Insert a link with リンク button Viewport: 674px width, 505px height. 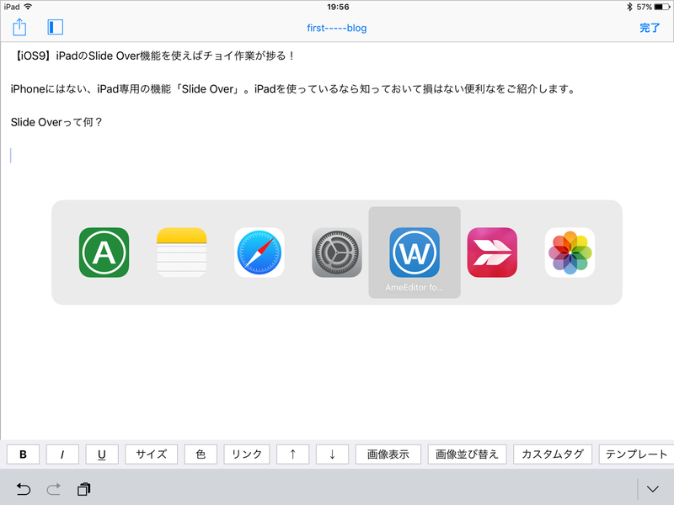pos(247,454)
